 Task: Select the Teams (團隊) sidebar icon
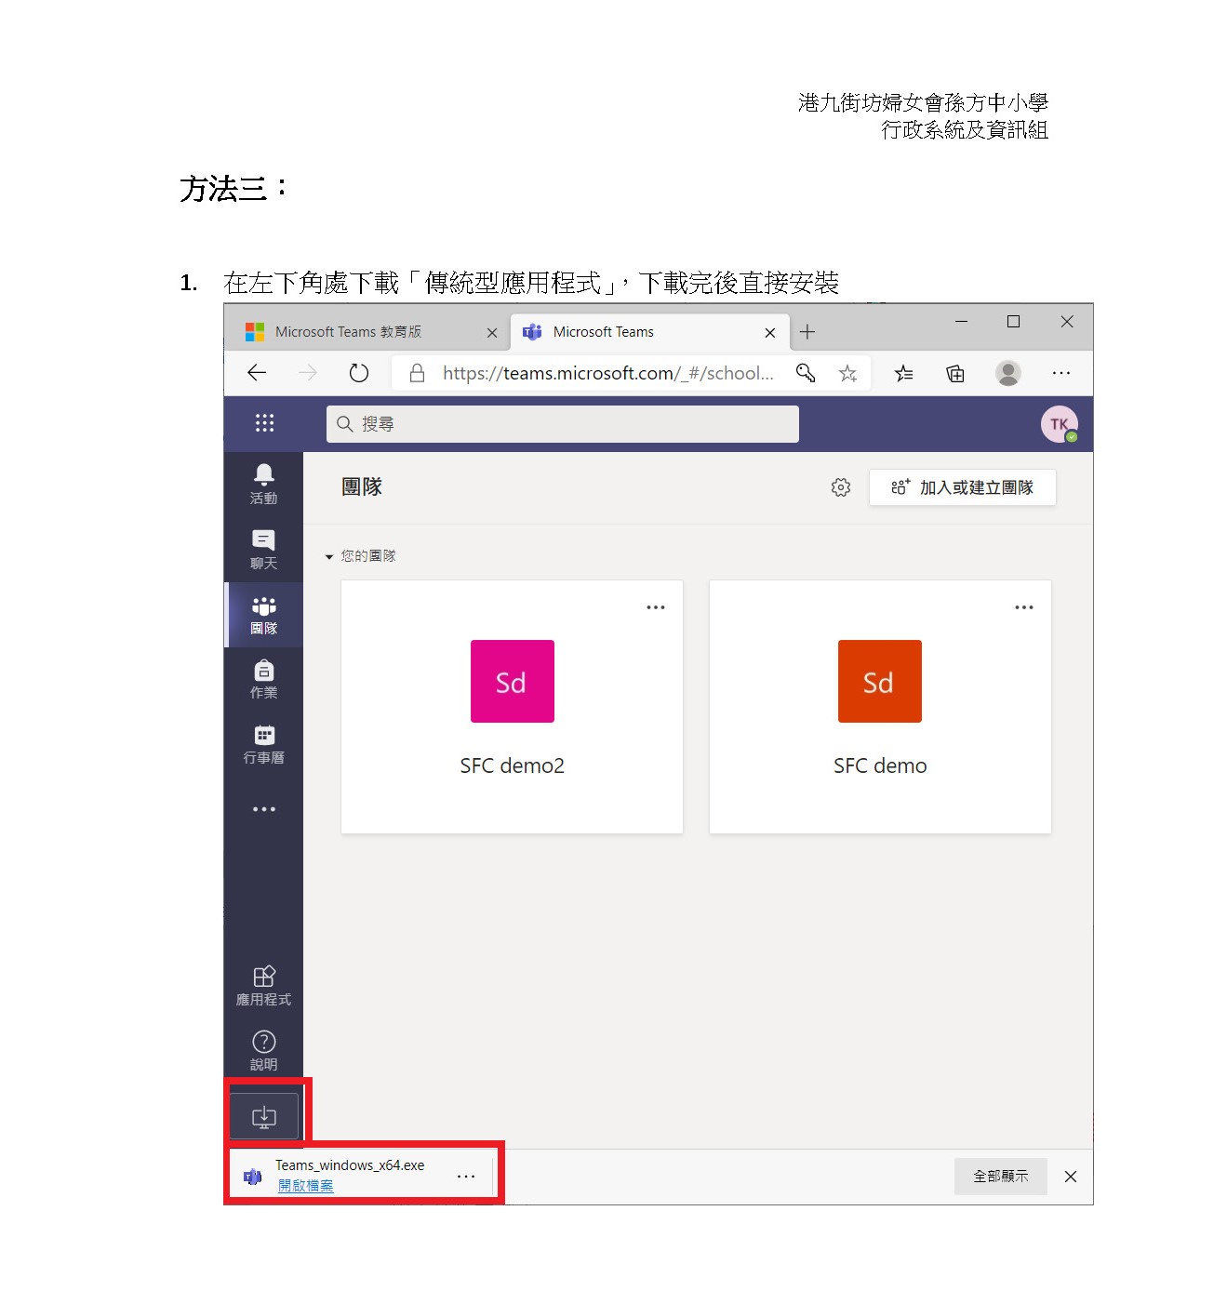pyautogui.click(x=264, y=615)
